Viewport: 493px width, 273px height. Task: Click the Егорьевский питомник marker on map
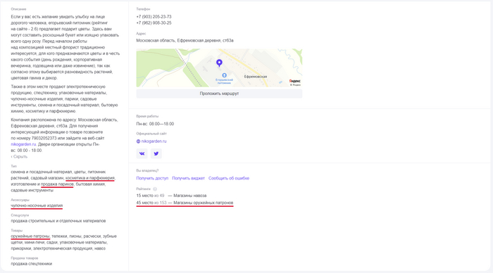click(224, 79)
